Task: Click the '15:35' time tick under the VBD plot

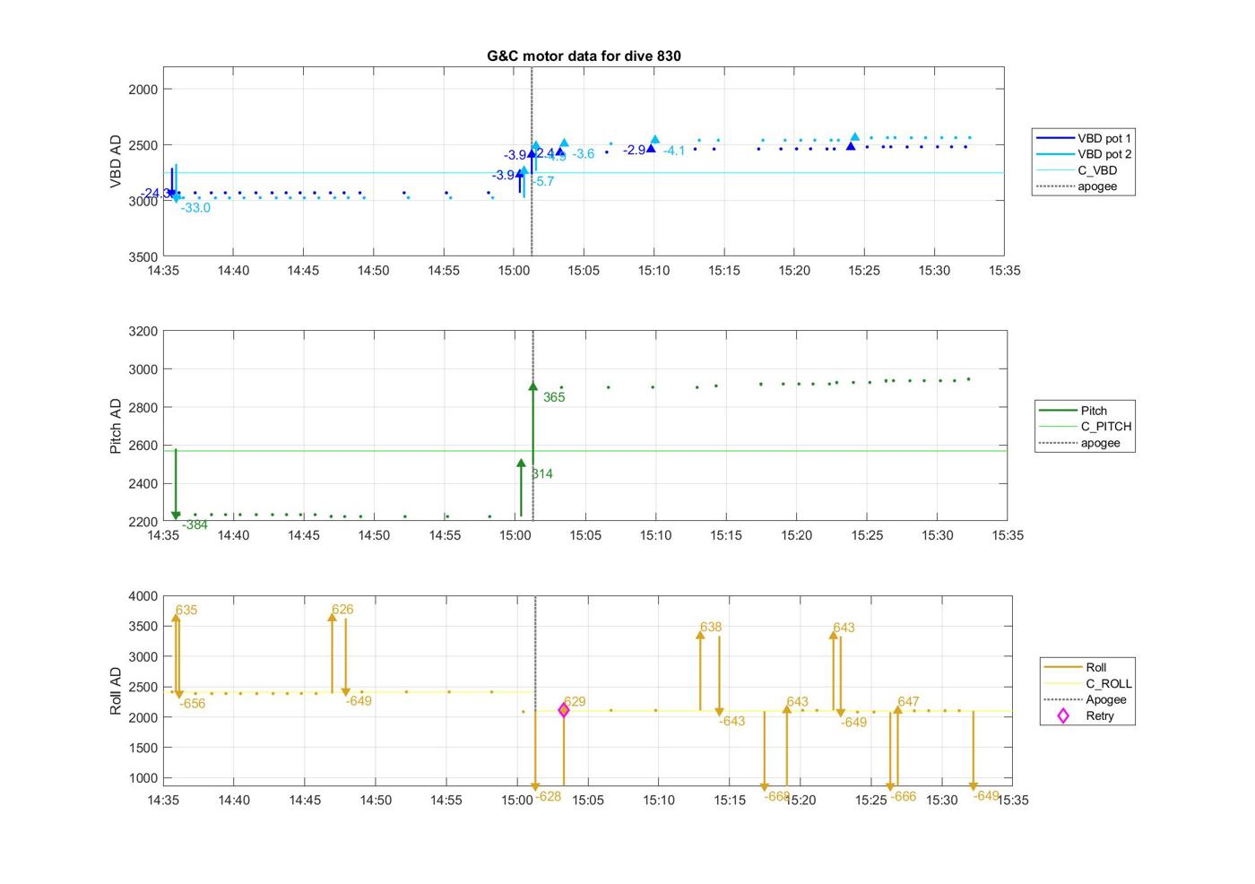Action: (x=1004, y=271)
